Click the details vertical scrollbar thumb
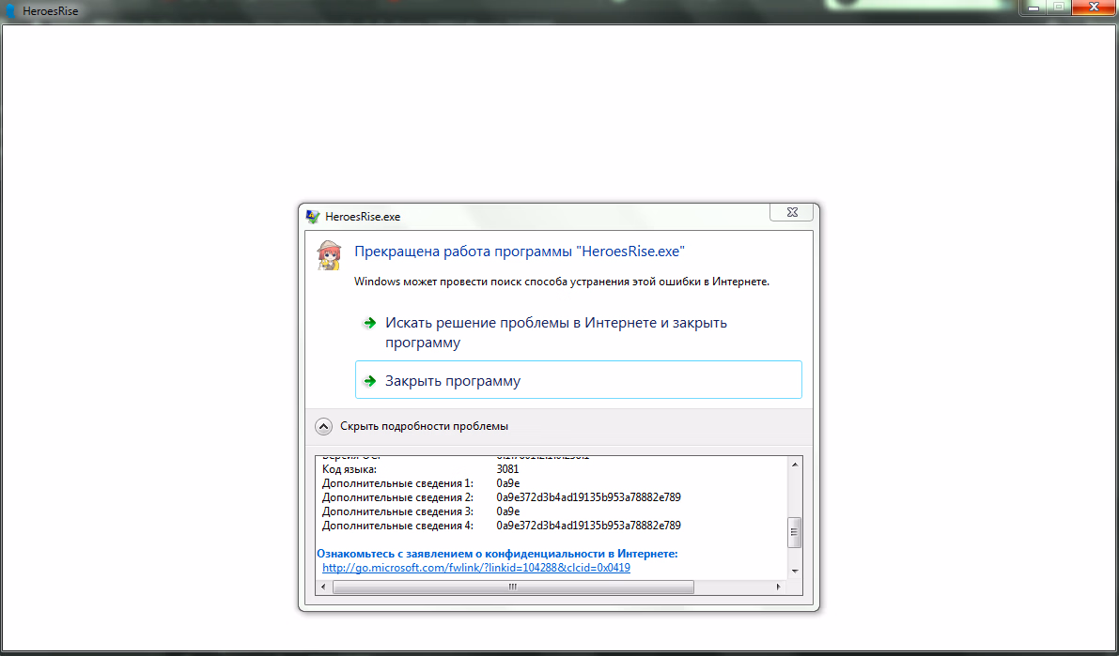Viewport: 1119px width, 656px height. [794, 533]
